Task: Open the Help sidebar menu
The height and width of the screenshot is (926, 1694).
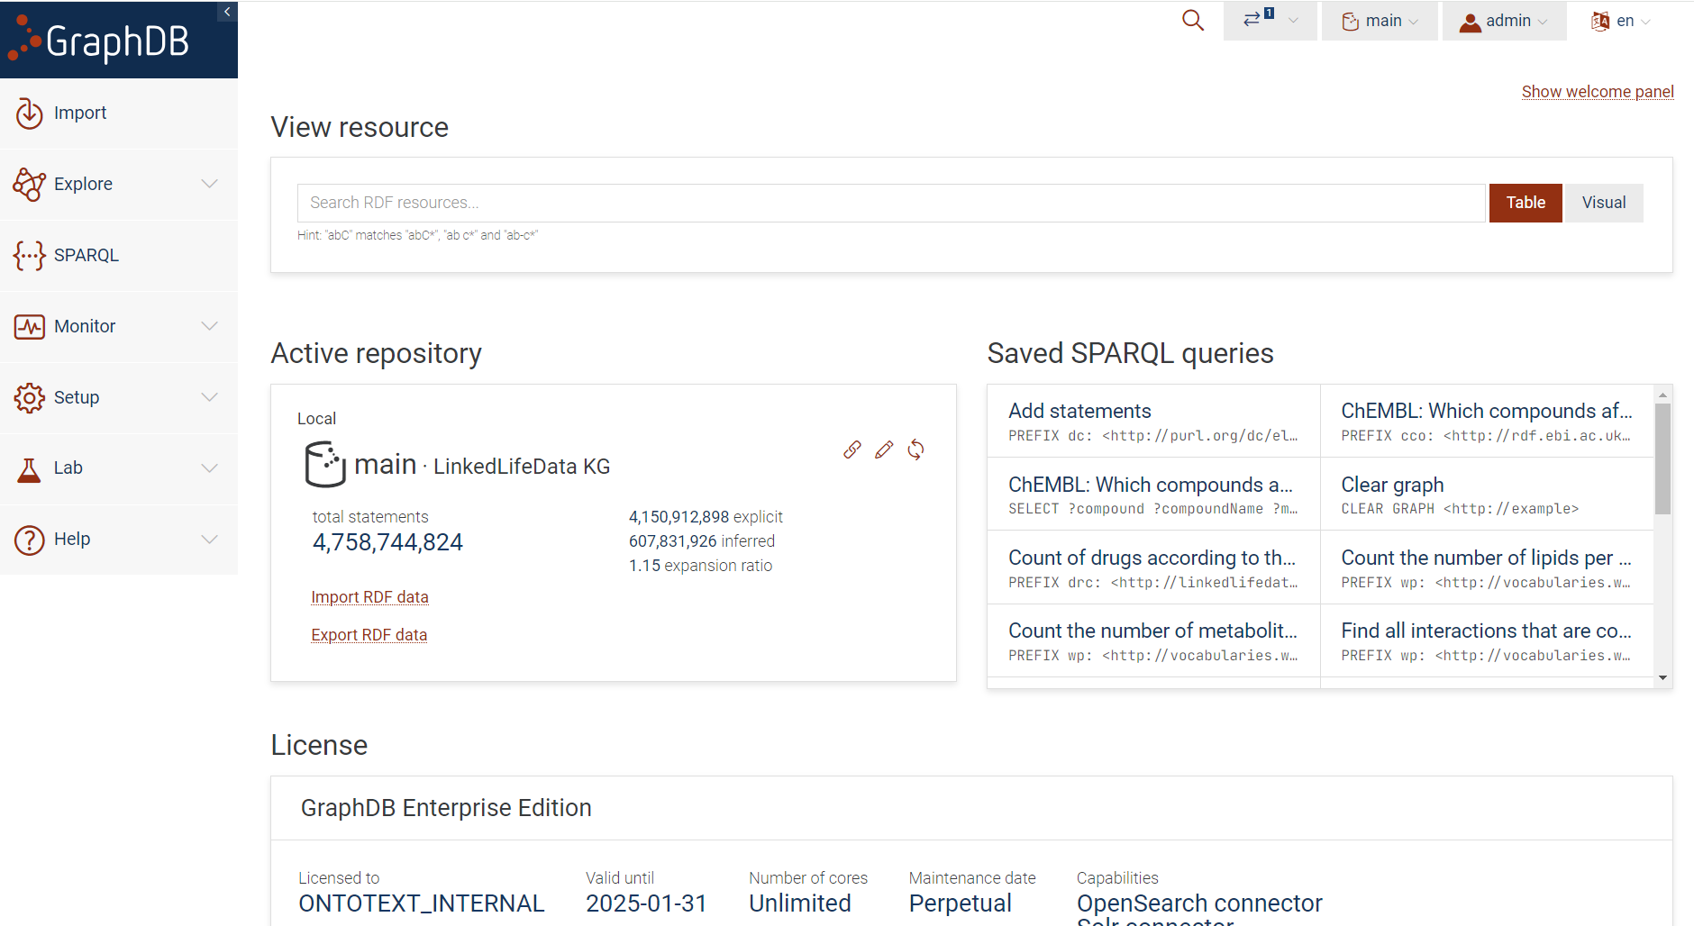Action: (x=119, y=540)
